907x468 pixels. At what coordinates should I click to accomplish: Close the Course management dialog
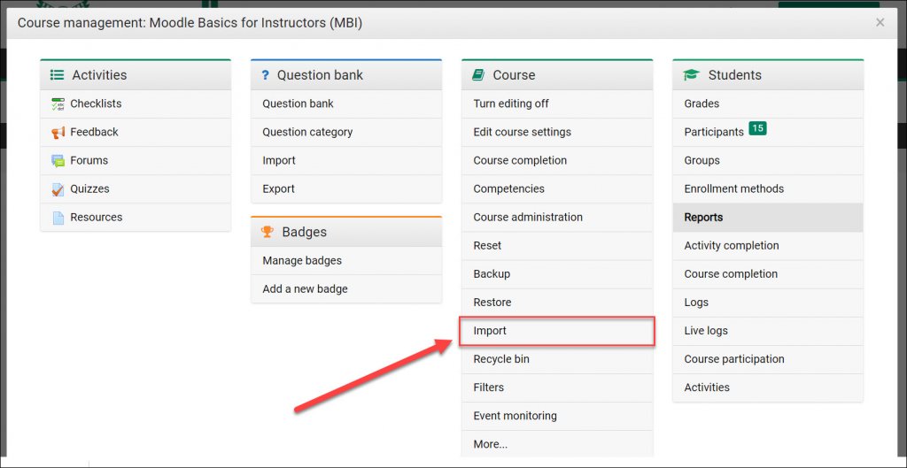[x=880, y=22]
